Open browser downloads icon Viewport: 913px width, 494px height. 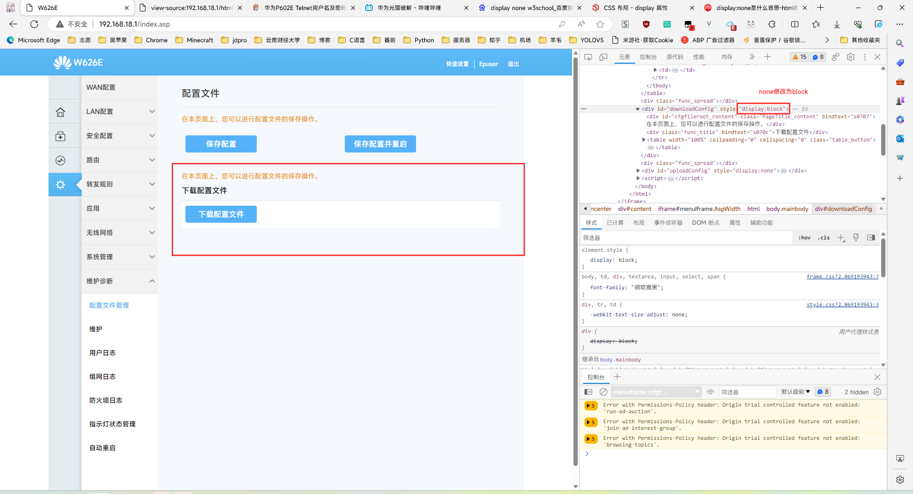pyautogui.click(x=837, y=24)
